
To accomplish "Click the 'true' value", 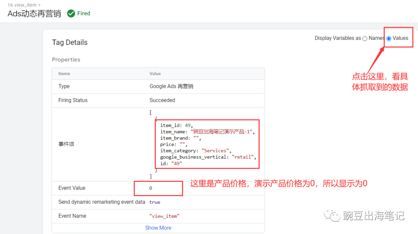I will click(x=154, y=202).
